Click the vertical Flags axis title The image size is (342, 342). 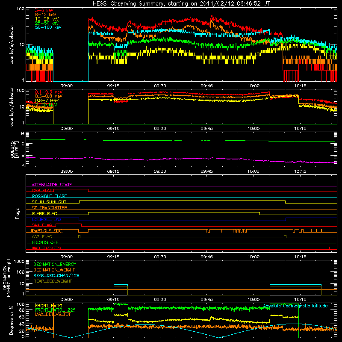17,213
